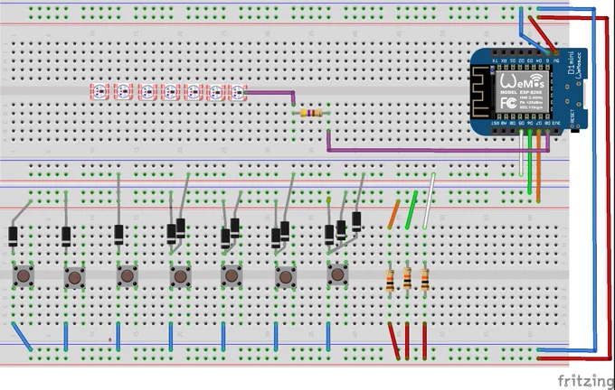Select the vertical white wire below the WeMos
This screenshot has width=615, height=390.
[521, 152]
